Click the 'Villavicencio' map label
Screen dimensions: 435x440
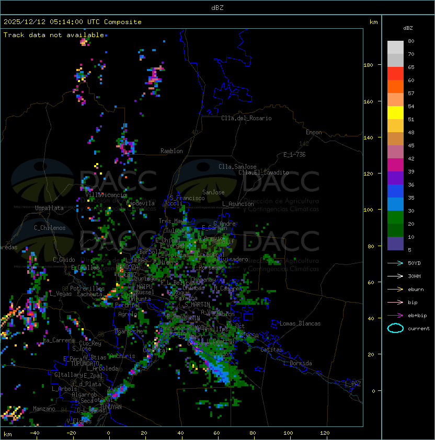click(x=106, y=195)
